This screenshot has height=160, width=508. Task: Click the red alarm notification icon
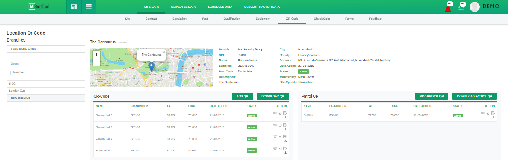pyautogui.click(x=448, y=8)
